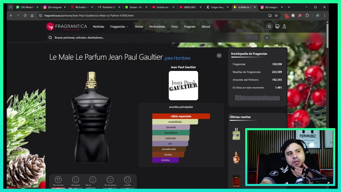
Task: Close the WhatsApp tab
Action: pos(38,7)
